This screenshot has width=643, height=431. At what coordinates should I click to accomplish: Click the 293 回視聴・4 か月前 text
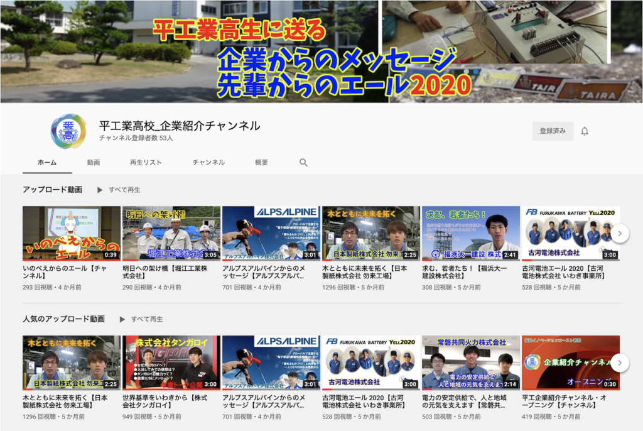click(51, 287)
